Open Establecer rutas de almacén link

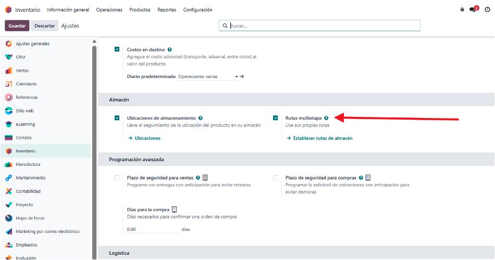click(323, 138)
